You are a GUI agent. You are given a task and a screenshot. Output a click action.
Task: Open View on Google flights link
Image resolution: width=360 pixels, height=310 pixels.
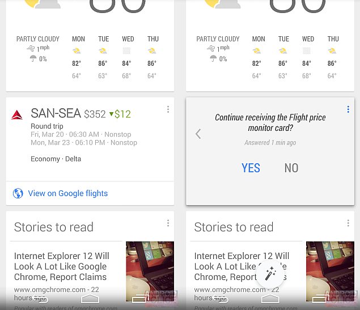pos(67,193)
